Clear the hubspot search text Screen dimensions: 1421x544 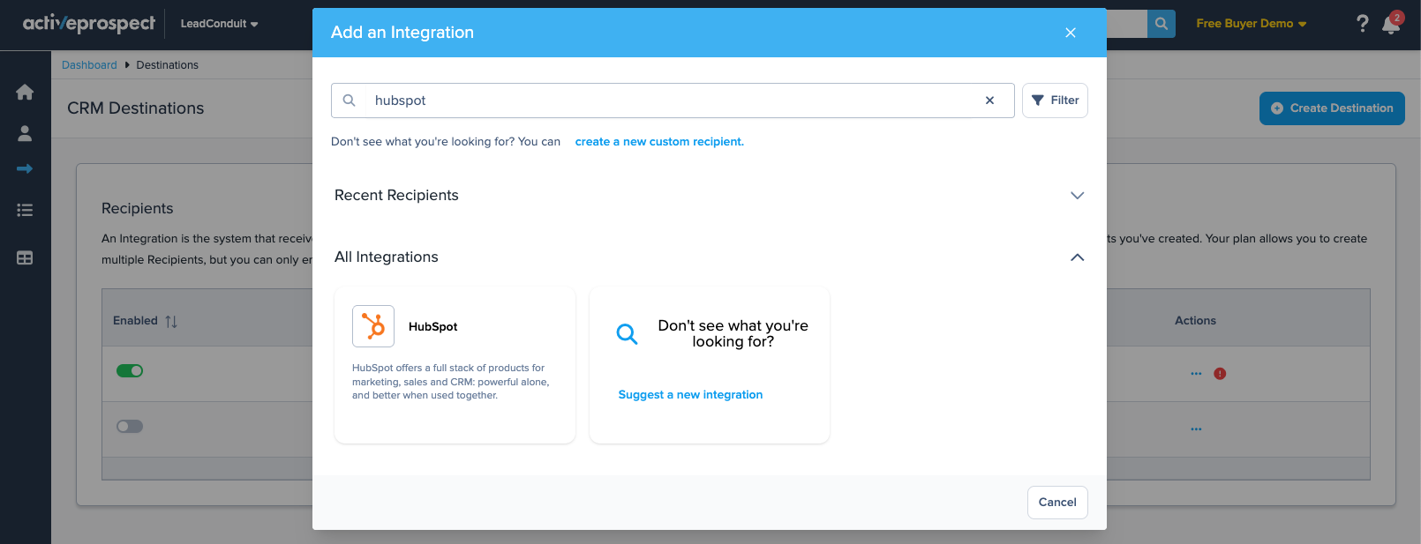tap(989, 101)
